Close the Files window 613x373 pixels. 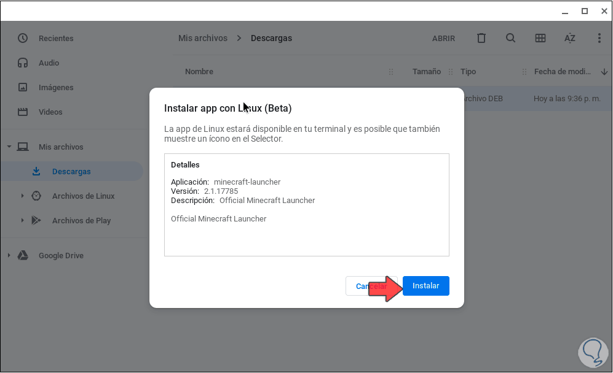(x=604, y=11)
